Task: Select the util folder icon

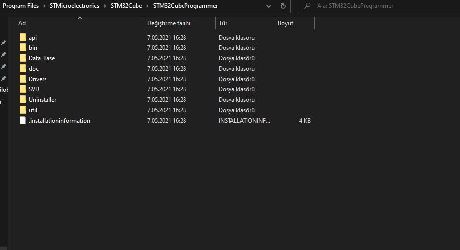Action: (23, 110)
